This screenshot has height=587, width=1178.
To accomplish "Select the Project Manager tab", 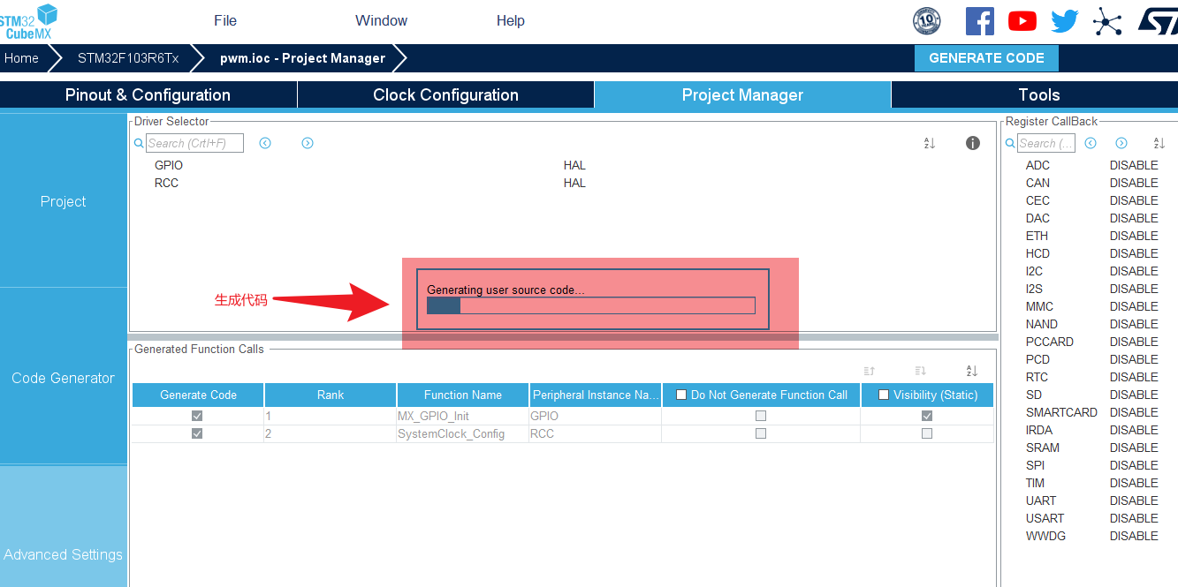I will (x=742, y=94).
